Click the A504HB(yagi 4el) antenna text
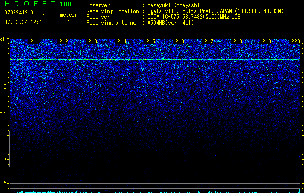The height and width of the screenshot is (193, 304). click(171, 23)
